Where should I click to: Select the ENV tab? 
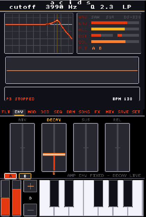click(x=19, y=112)
